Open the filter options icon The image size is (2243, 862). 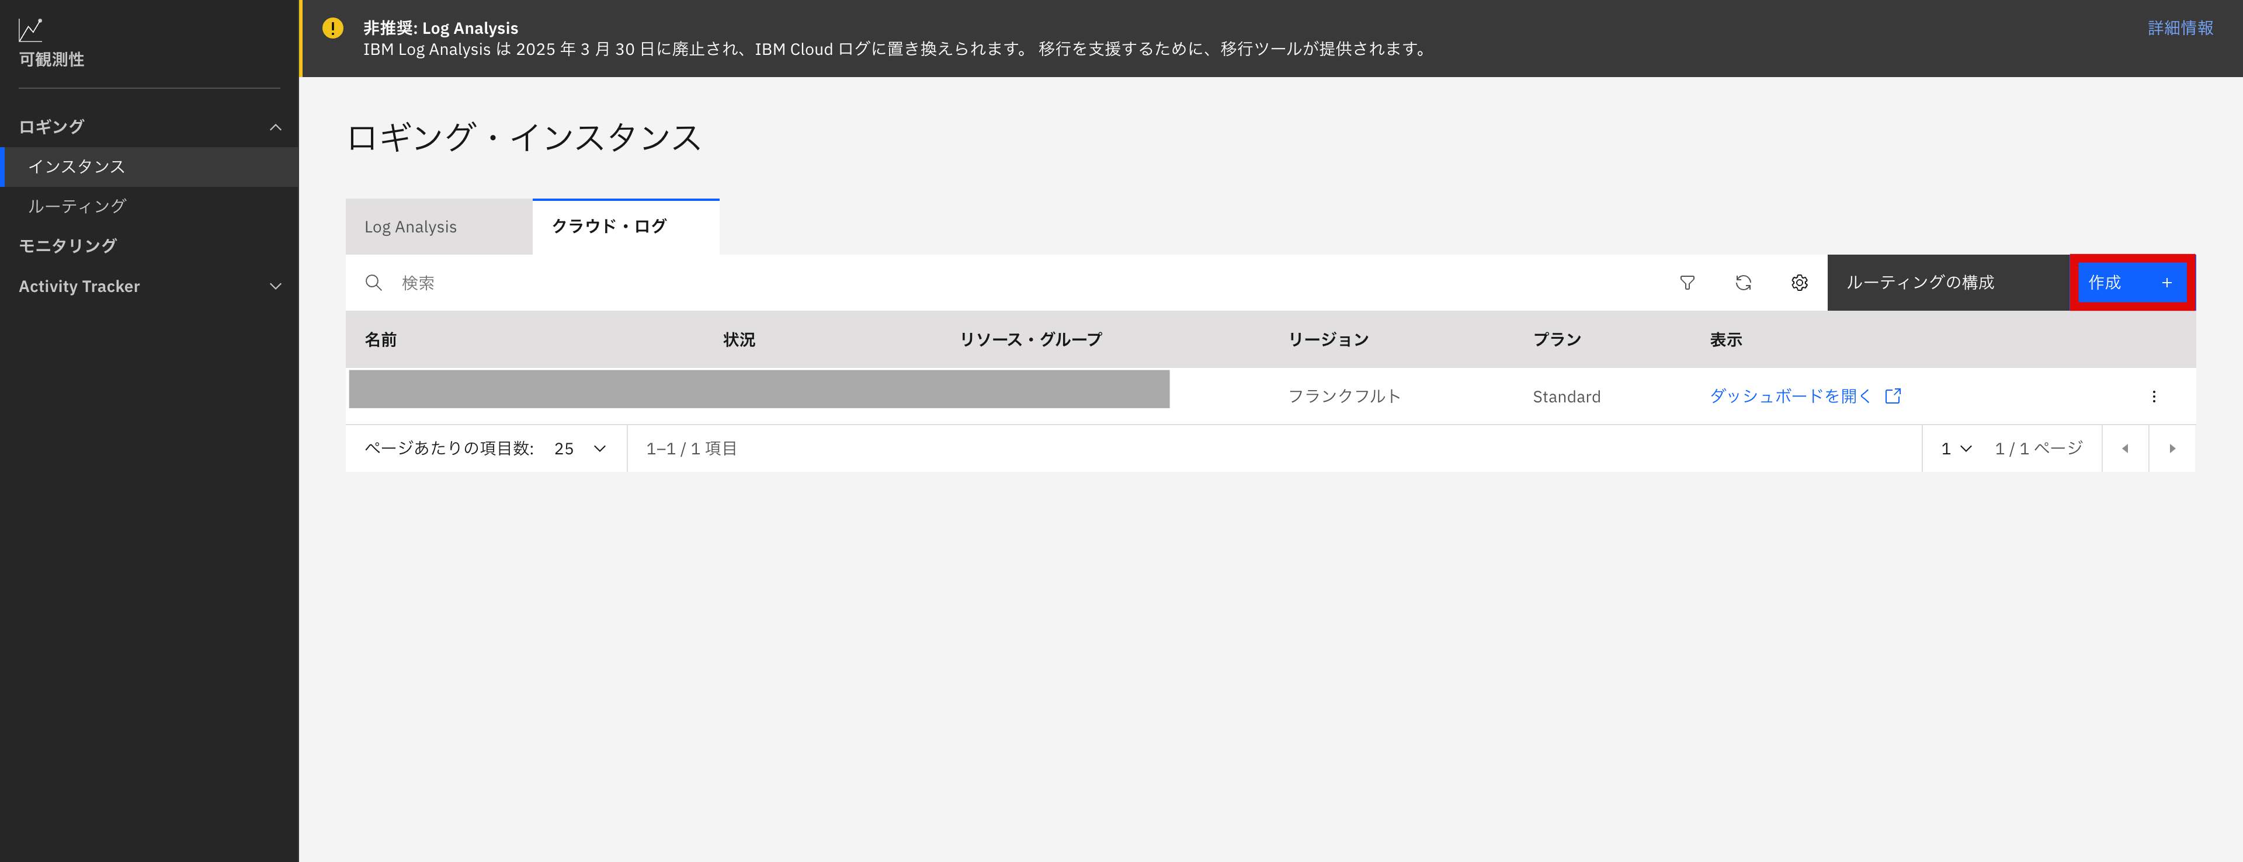(1688, 283)
